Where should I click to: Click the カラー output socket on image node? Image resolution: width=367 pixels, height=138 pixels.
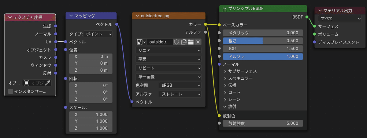tap(206, 24)
